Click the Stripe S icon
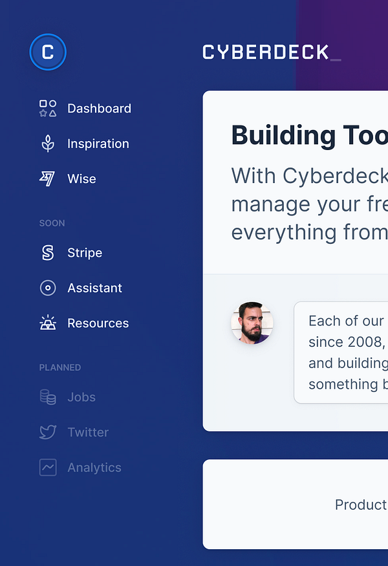388x566 pixels. click(48, 253)
